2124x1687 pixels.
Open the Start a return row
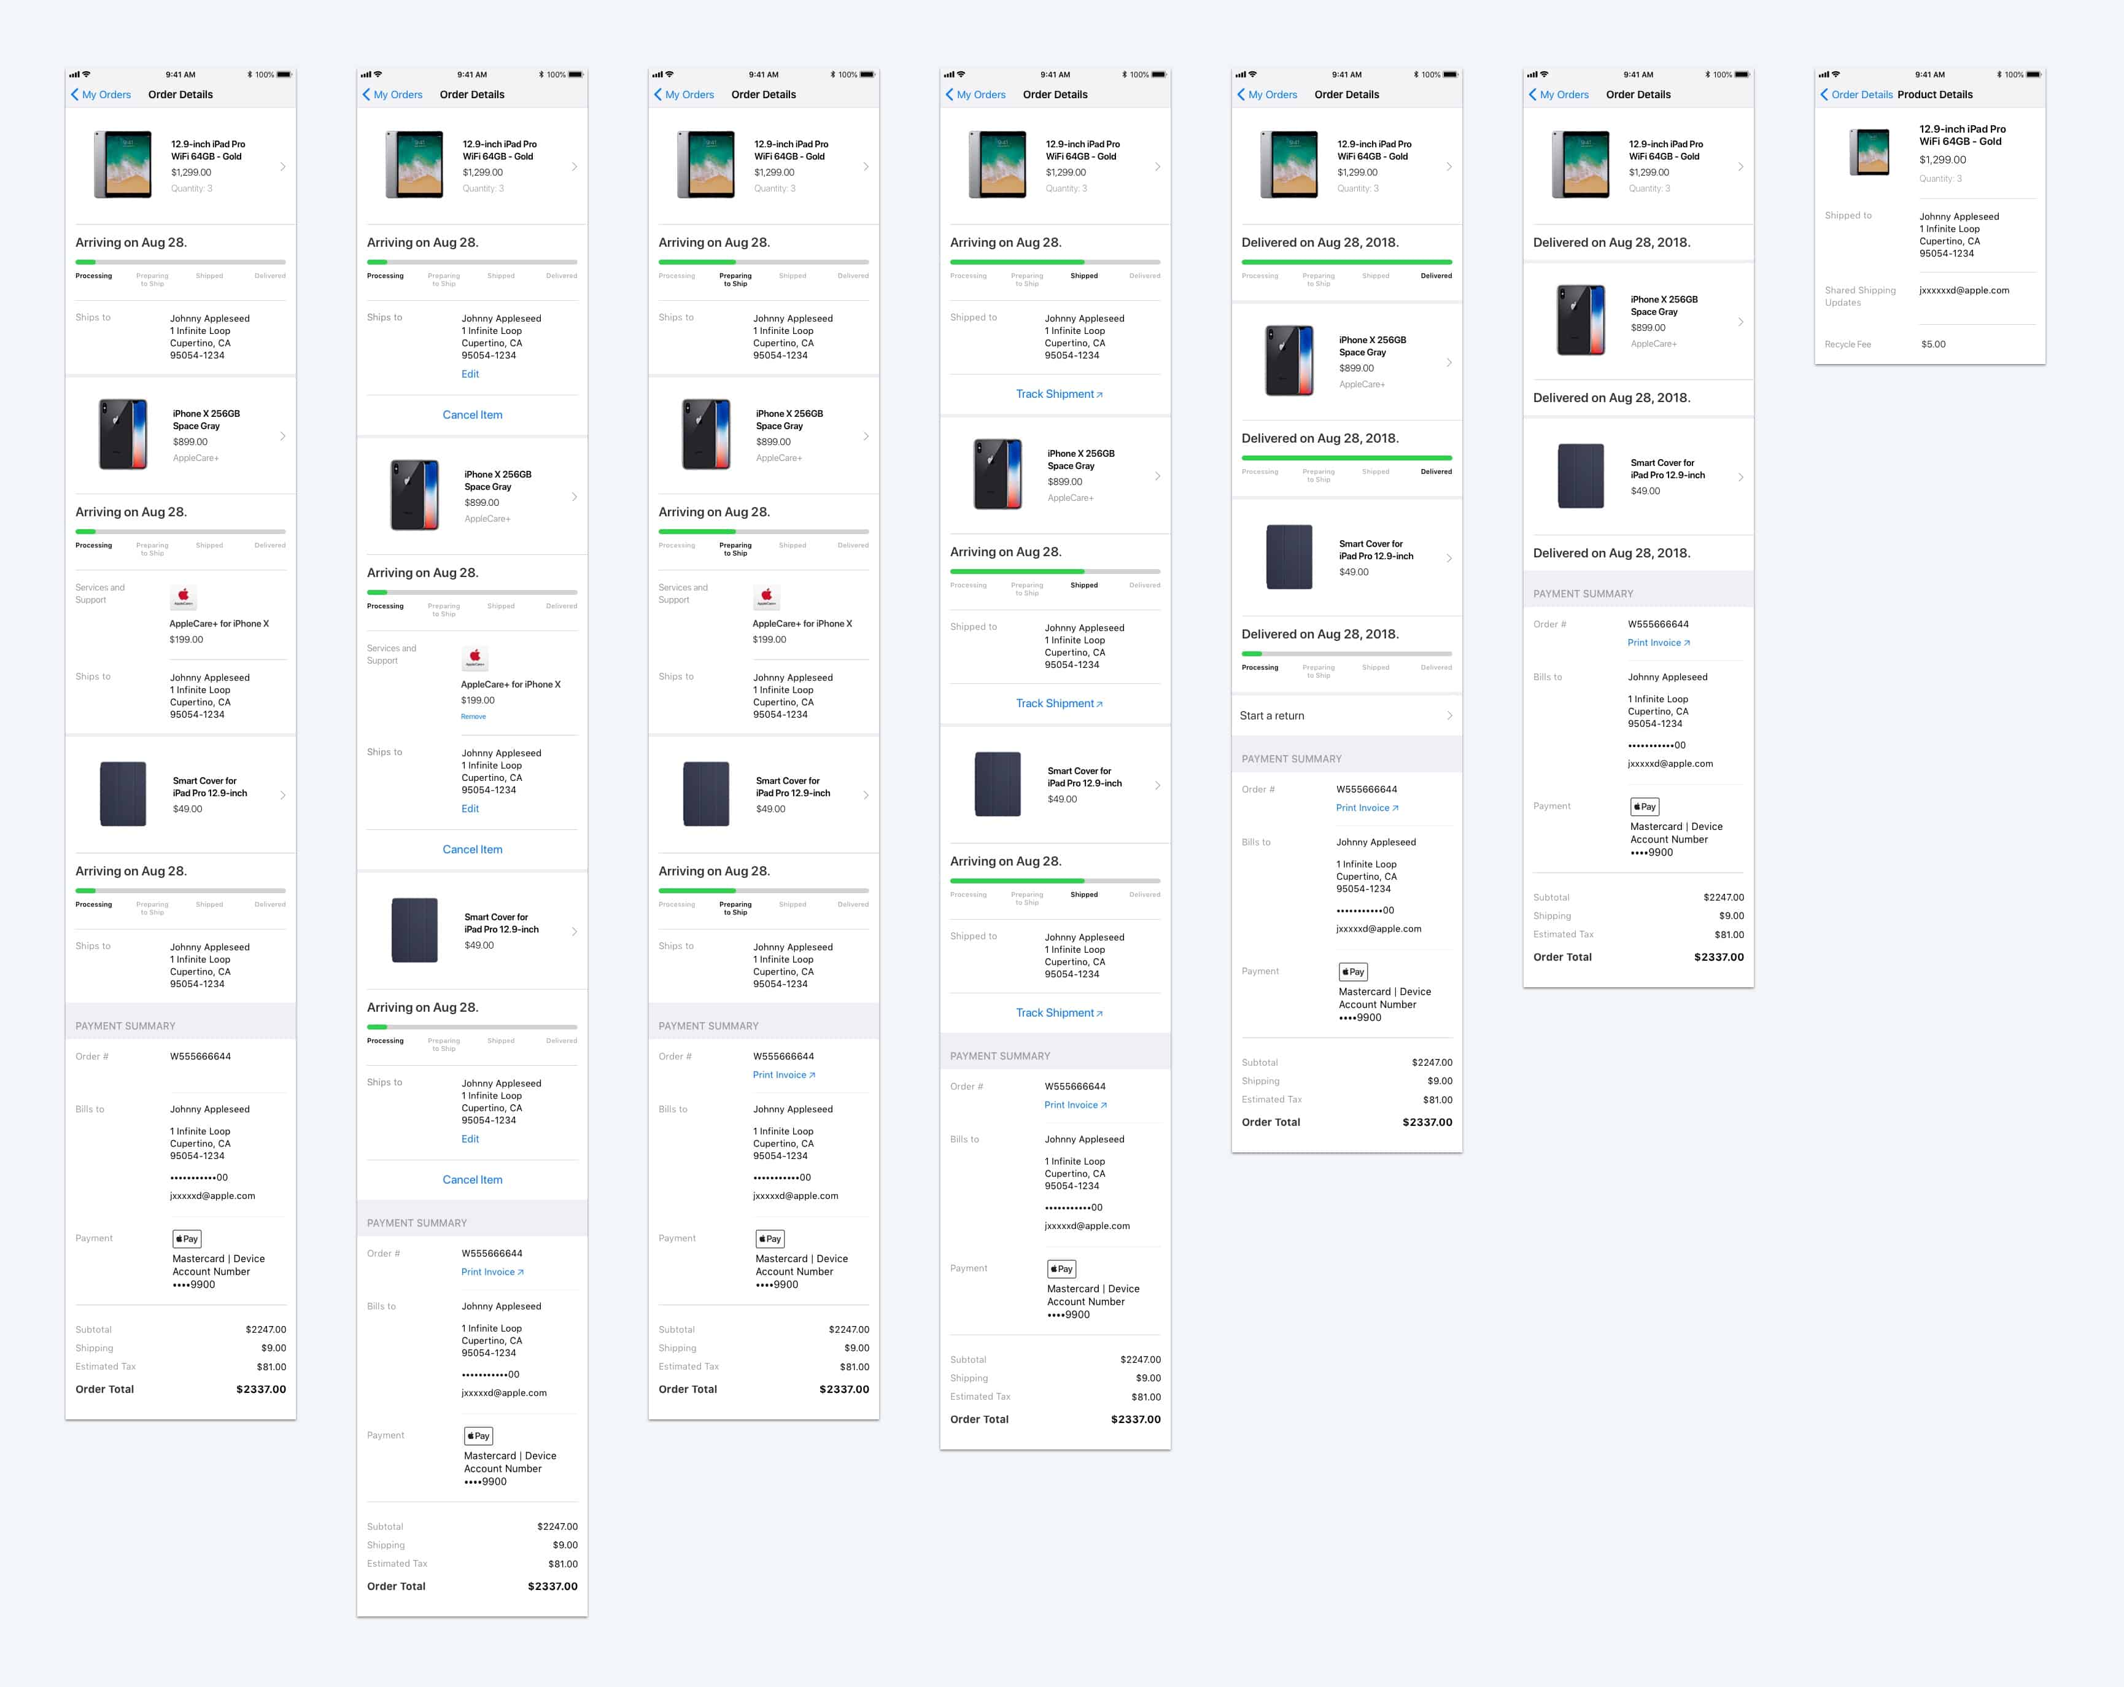[1347, 715]
